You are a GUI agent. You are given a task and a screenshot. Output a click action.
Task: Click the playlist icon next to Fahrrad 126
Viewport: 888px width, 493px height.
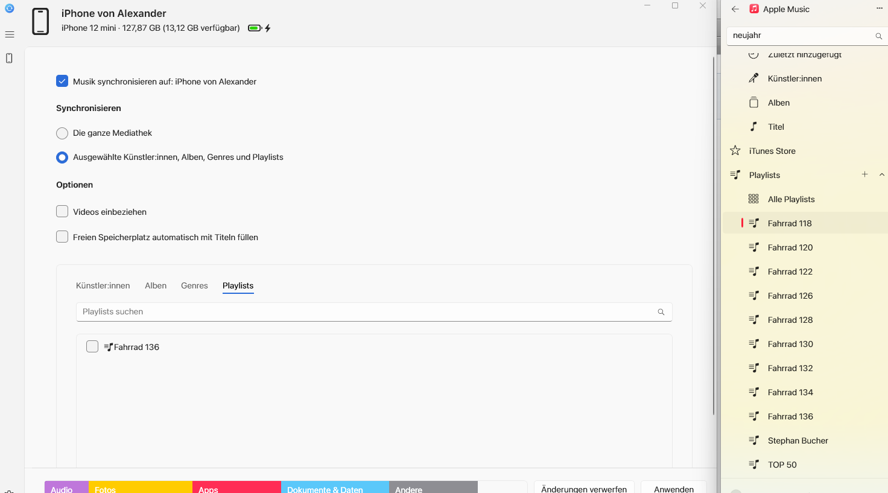coord(753,296)
